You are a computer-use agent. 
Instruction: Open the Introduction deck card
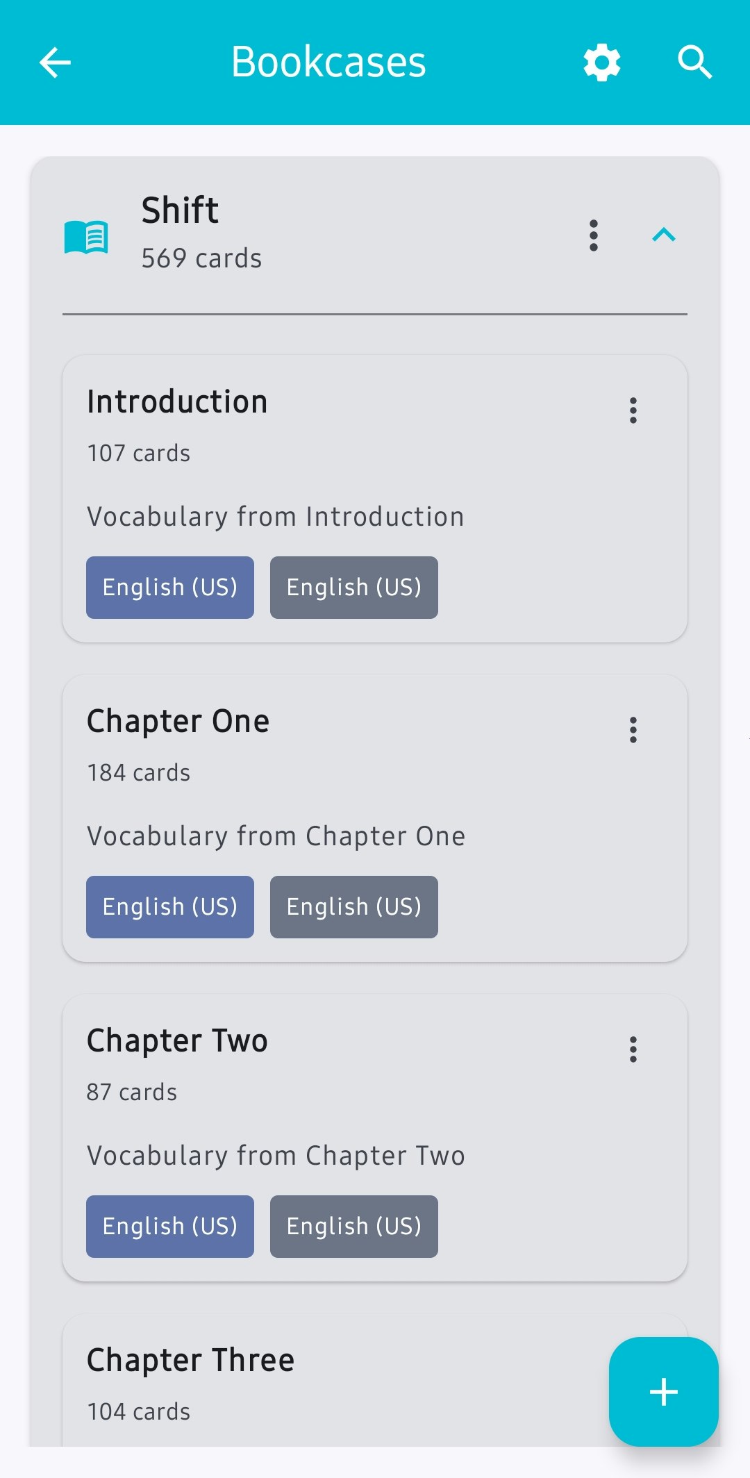(x=375, y=499)
